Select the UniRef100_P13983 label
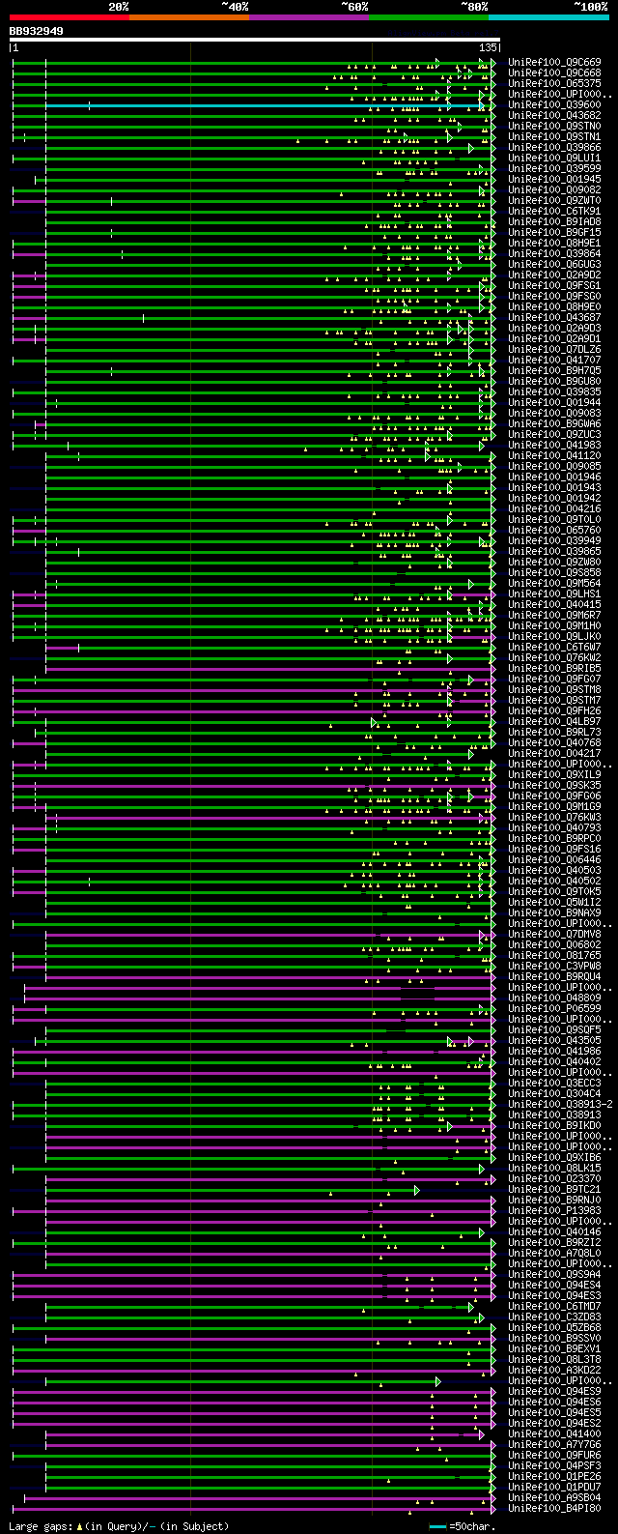Screen dimensions: 618x1534 pos(554,1210)
